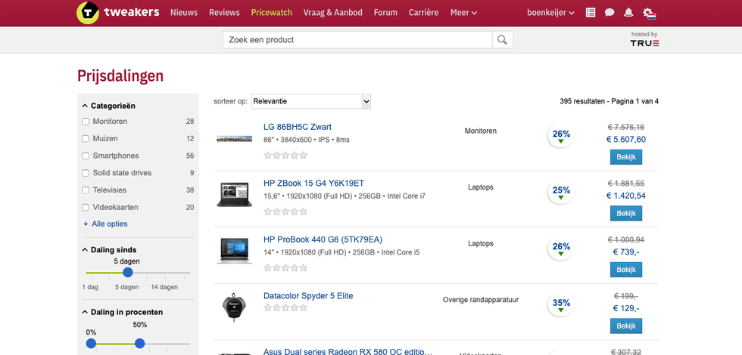The height and width of the screenshot is (355, 742).
Task: Click the 25% drop badge for HP ZBook
Action: [561, 192]
